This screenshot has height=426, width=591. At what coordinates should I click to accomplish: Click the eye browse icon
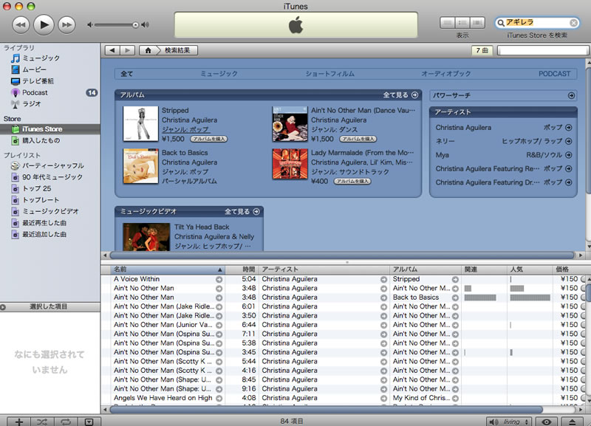pyautogui.click(x=547, y=421)
